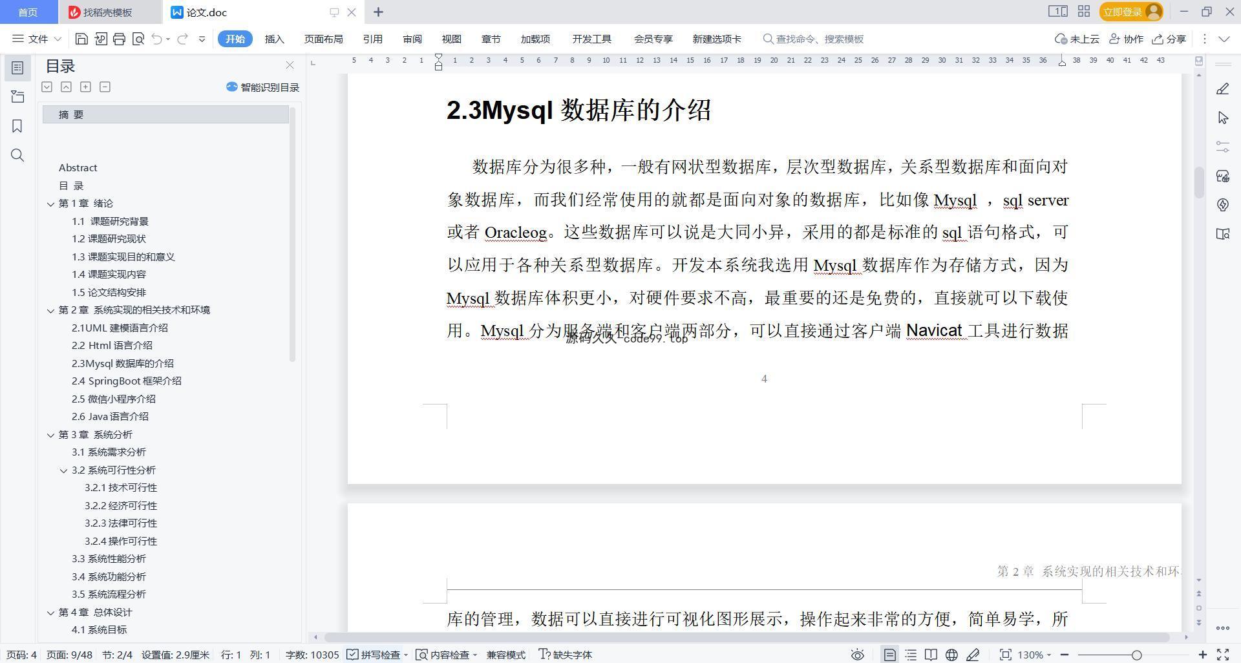Open Print Preview icon
The width and height of the screenshot is (1241, 663).
138,39
